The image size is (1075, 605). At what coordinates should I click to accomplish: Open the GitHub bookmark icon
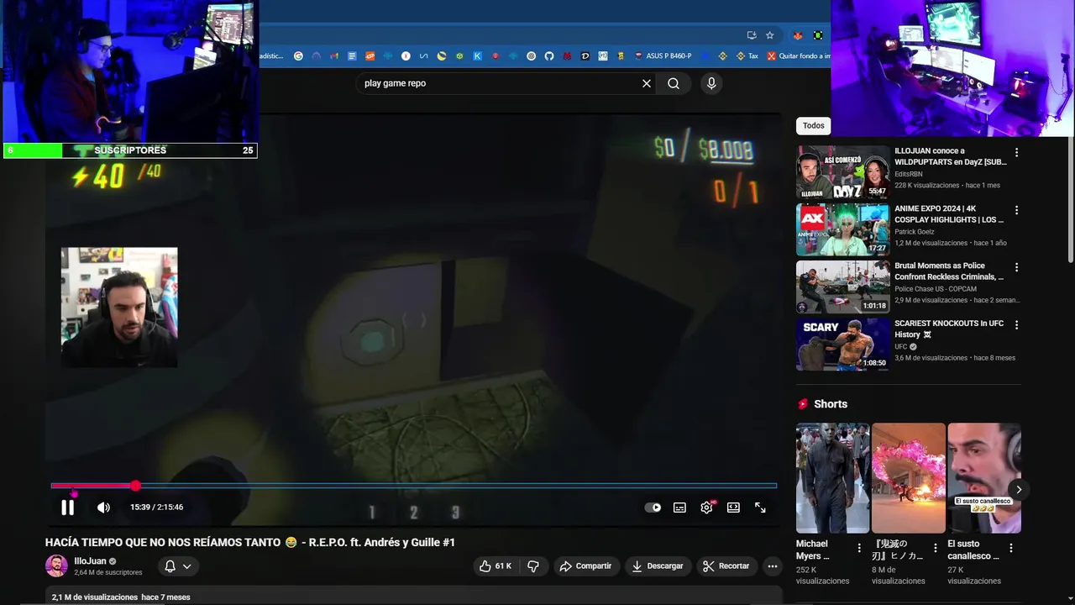click(x=549, y=56)
